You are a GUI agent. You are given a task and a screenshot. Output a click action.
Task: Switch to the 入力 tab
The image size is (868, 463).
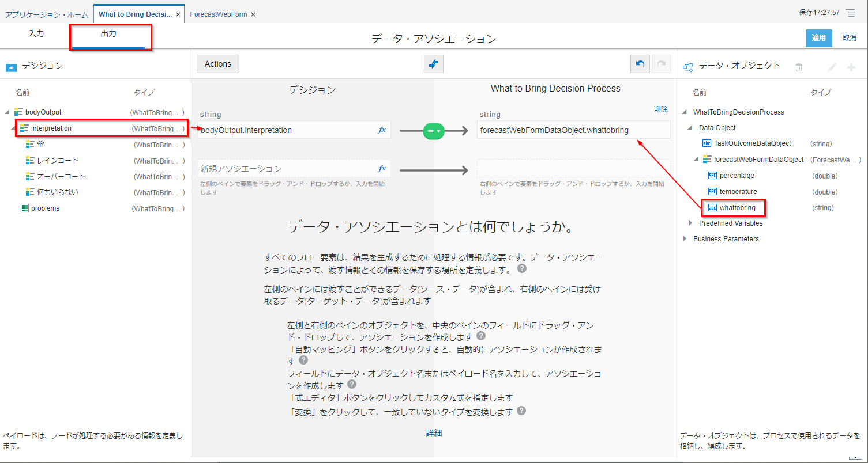pyautogui.click(x=36, y=34)
